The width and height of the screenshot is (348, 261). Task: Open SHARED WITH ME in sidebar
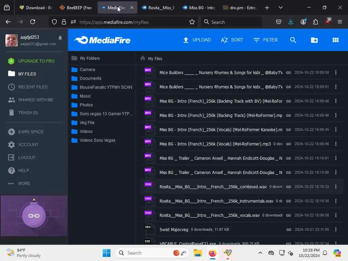click(x=31, y=100)
